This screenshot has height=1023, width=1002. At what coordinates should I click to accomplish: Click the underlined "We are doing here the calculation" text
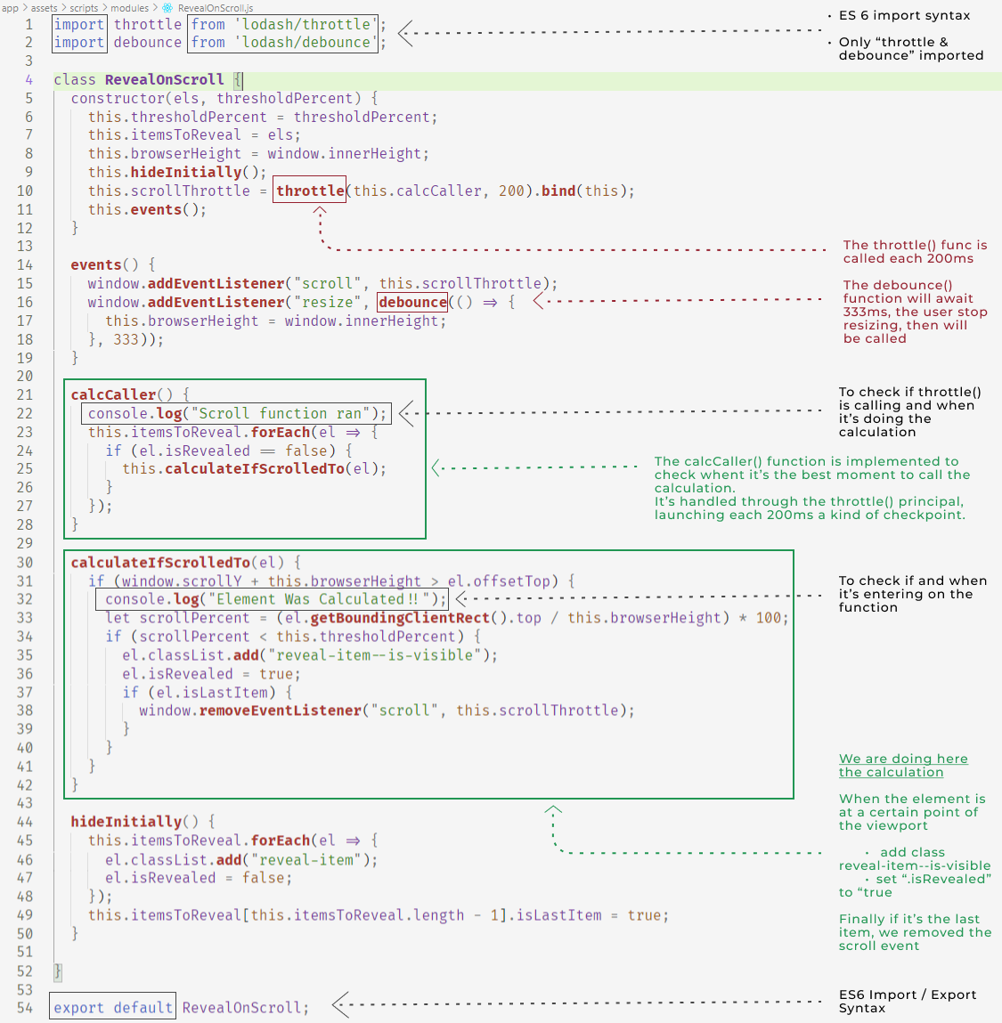pos(902,766)
